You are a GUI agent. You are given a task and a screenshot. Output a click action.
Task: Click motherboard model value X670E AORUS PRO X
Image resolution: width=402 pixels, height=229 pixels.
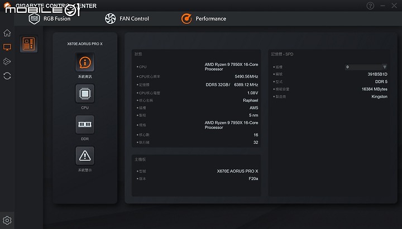pyautogui.click(x=237, y=171)
